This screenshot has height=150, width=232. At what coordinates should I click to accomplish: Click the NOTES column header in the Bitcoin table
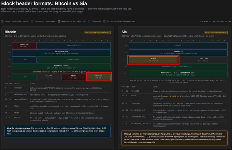pos(32,83)
